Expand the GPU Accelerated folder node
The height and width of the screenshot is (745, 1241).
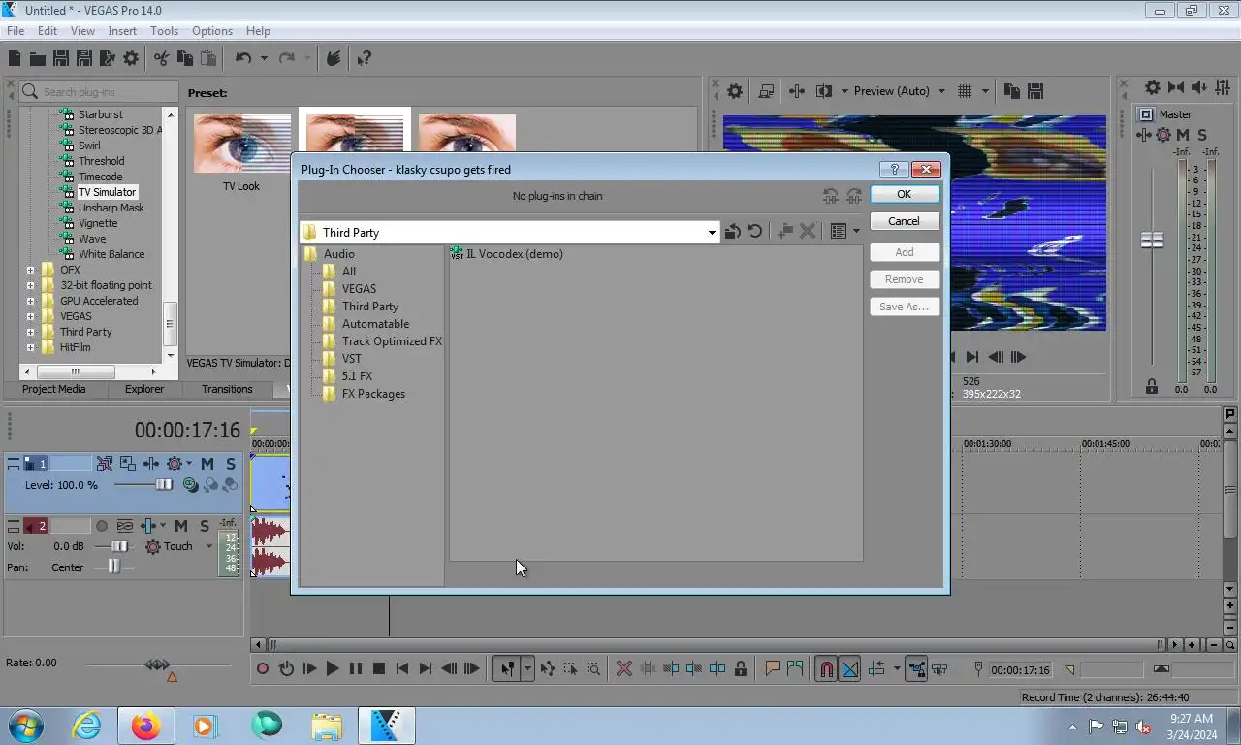pyautogui.click(x=30, y=301)
